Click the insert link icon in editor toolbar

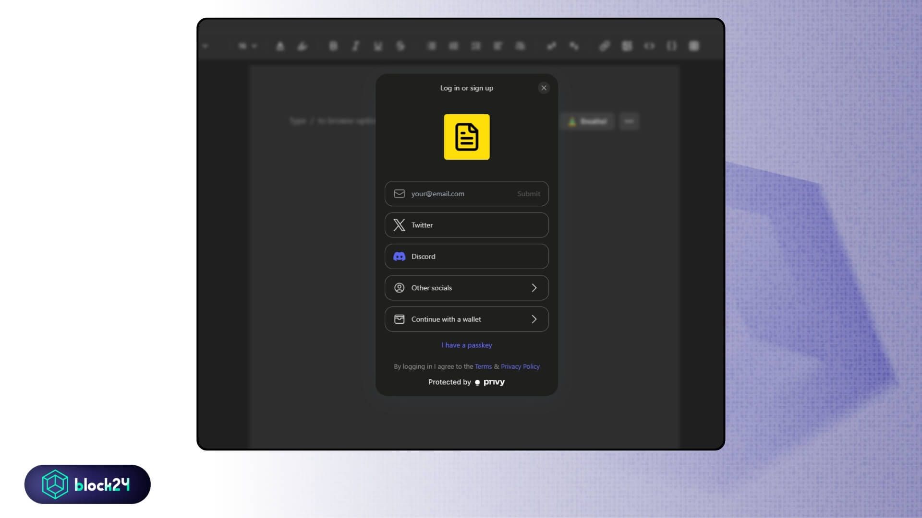click(605, 46)
